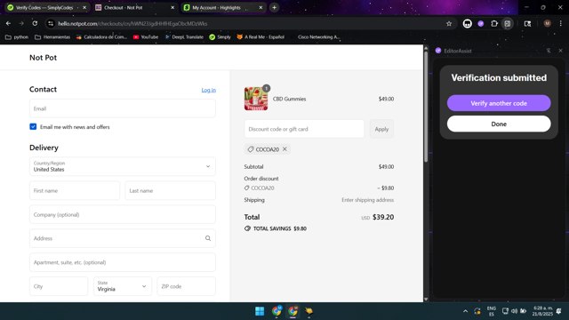Screen dimensions: 569x320
Task: Expand the State dropdown showing Virginia
Action: [123, 286]
